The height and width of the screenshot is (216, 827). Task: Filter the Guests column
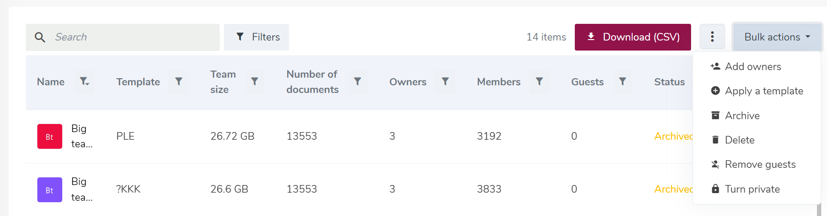pyautogui.click(x=622, y=82)
